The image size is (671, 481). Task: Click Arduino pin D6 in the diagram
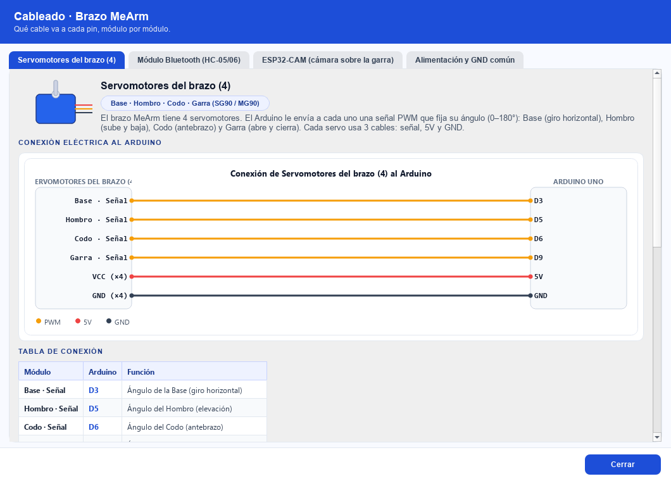[x=538, y=239]
